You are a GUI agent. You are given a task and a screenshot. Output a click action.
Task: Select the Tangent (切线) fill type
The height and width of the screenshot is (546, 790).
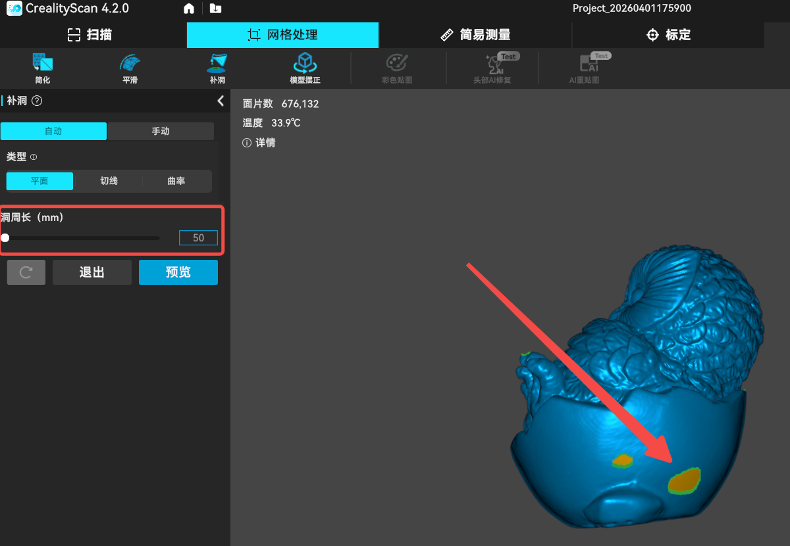109,181
